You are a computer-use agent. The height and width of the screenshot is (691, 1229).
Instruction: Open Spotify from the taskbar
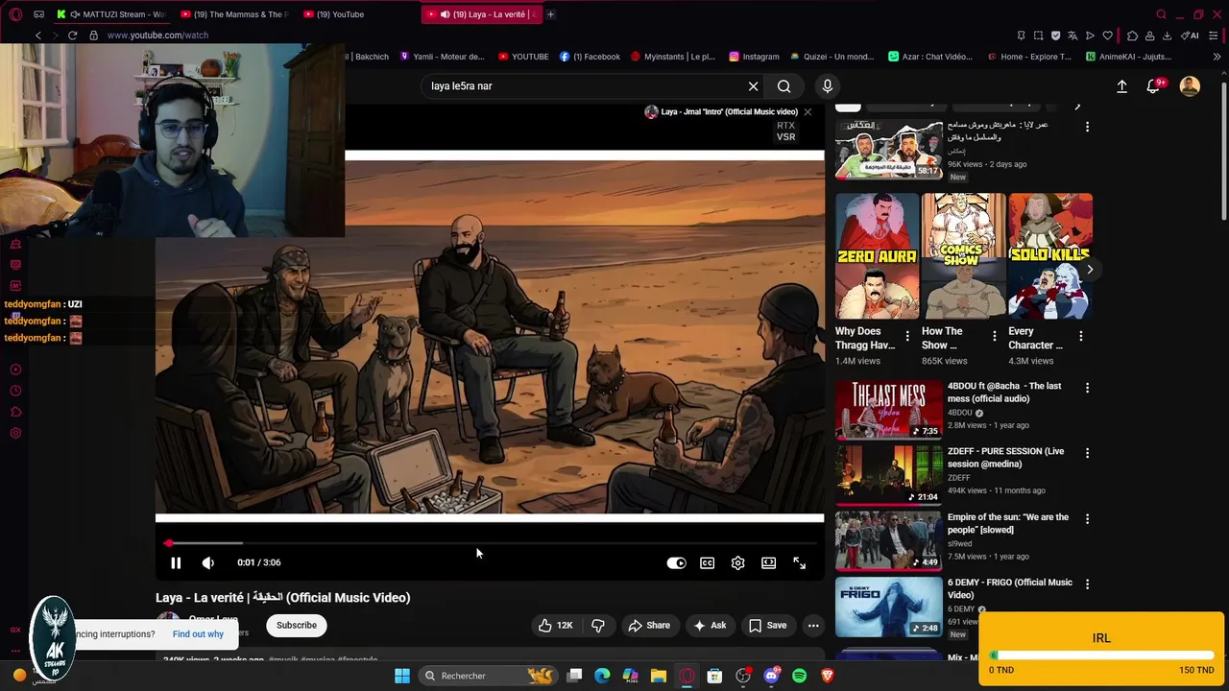click(799, 676)
